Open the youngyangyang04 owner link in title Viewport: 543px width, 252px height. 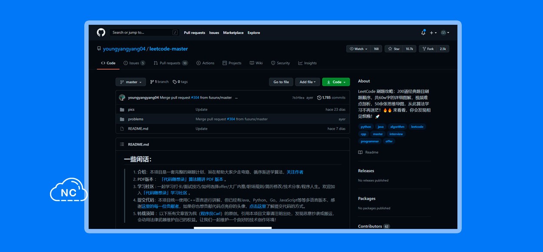124,49
